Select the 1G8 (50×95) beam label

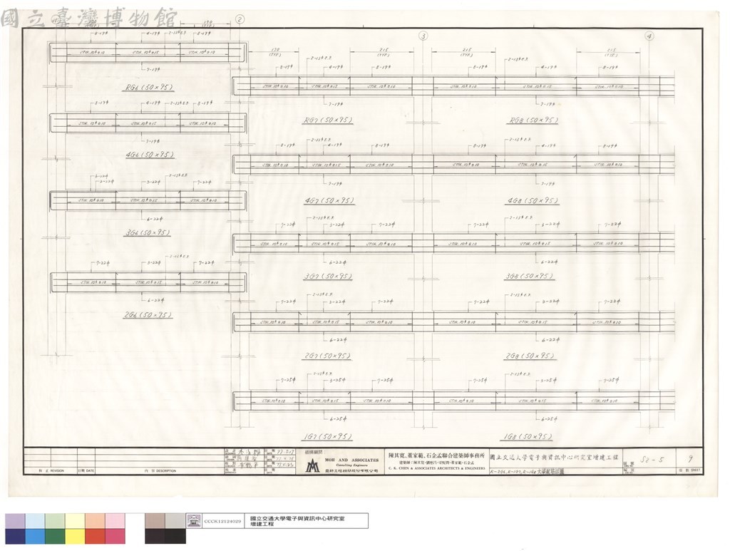528,436
